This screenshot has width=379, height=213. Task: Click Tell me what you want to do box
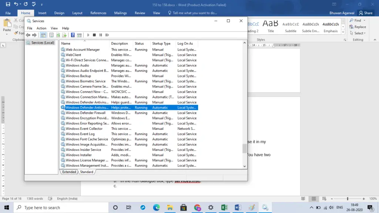pos(192,13)
